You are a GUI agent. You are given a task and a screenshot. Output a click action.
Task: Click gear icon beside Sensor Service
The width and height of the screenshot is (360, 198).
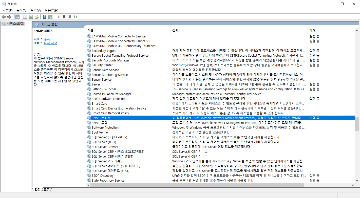point(89,79)
